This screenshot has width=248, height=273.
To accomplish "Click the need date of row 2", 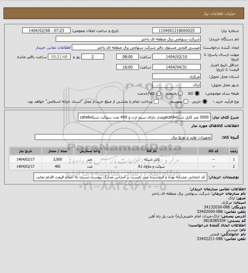I will tap(26, 166).
